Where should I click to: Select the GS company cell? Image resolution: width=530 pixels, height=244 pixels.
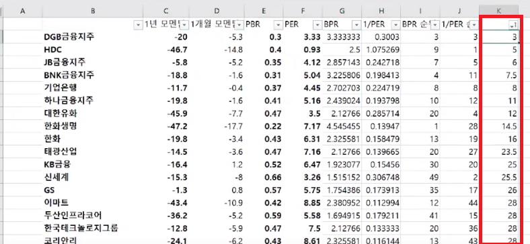pos(93,190)
